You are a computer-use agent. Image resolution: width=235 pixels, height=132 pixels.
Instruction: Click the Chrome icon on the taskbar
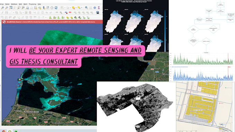click(3, 131)
